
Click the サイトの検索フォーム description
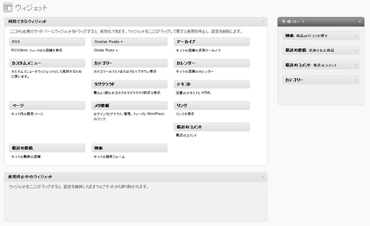point(109,156)
